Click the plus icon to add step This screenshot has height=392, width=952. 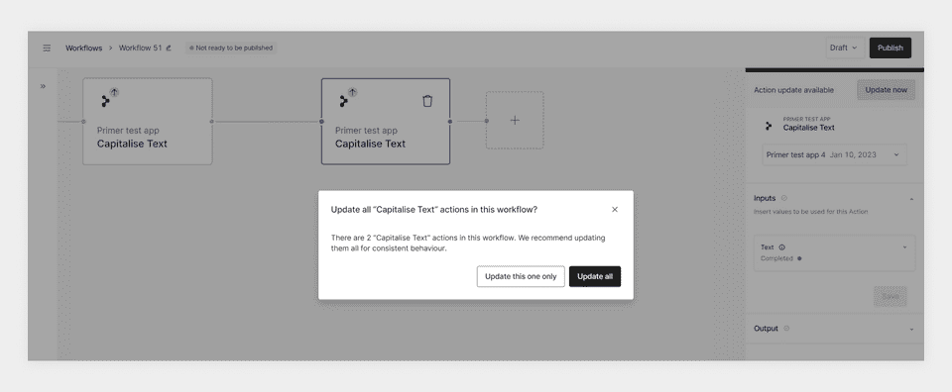515,120
